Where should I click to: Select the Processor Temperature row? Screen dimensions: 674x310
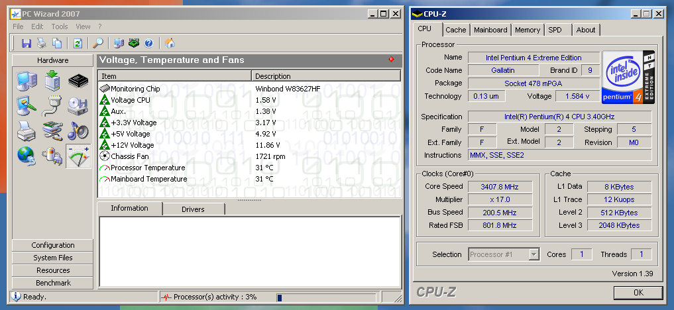point(148,168)
